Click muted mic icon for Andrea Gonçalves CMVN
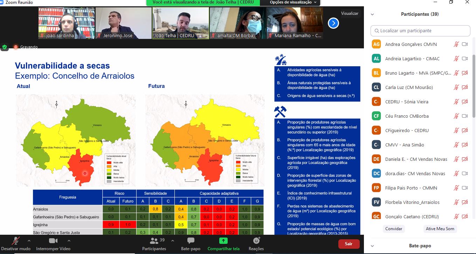Screen dimensions: 476x254 [x=456, y=44]
